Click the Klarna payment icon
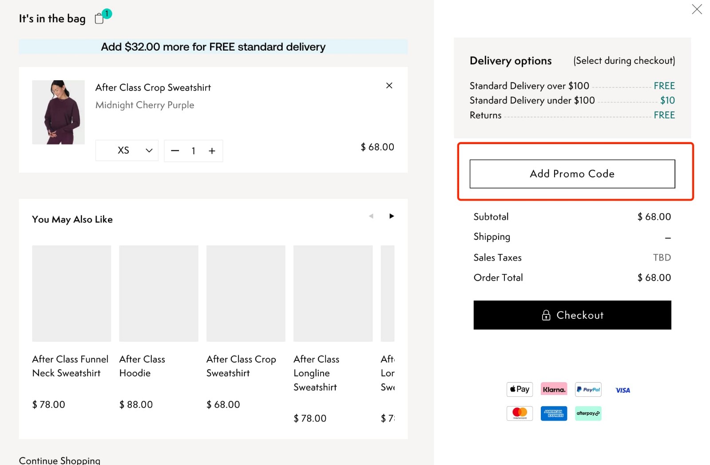The image size is (710, 465). pos(553,389)
